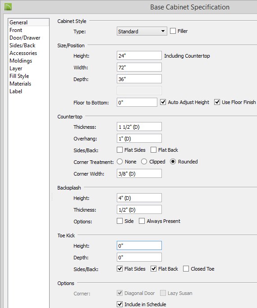
Task: Enable the Filler checkbox
Action: (x=173, y=31)
